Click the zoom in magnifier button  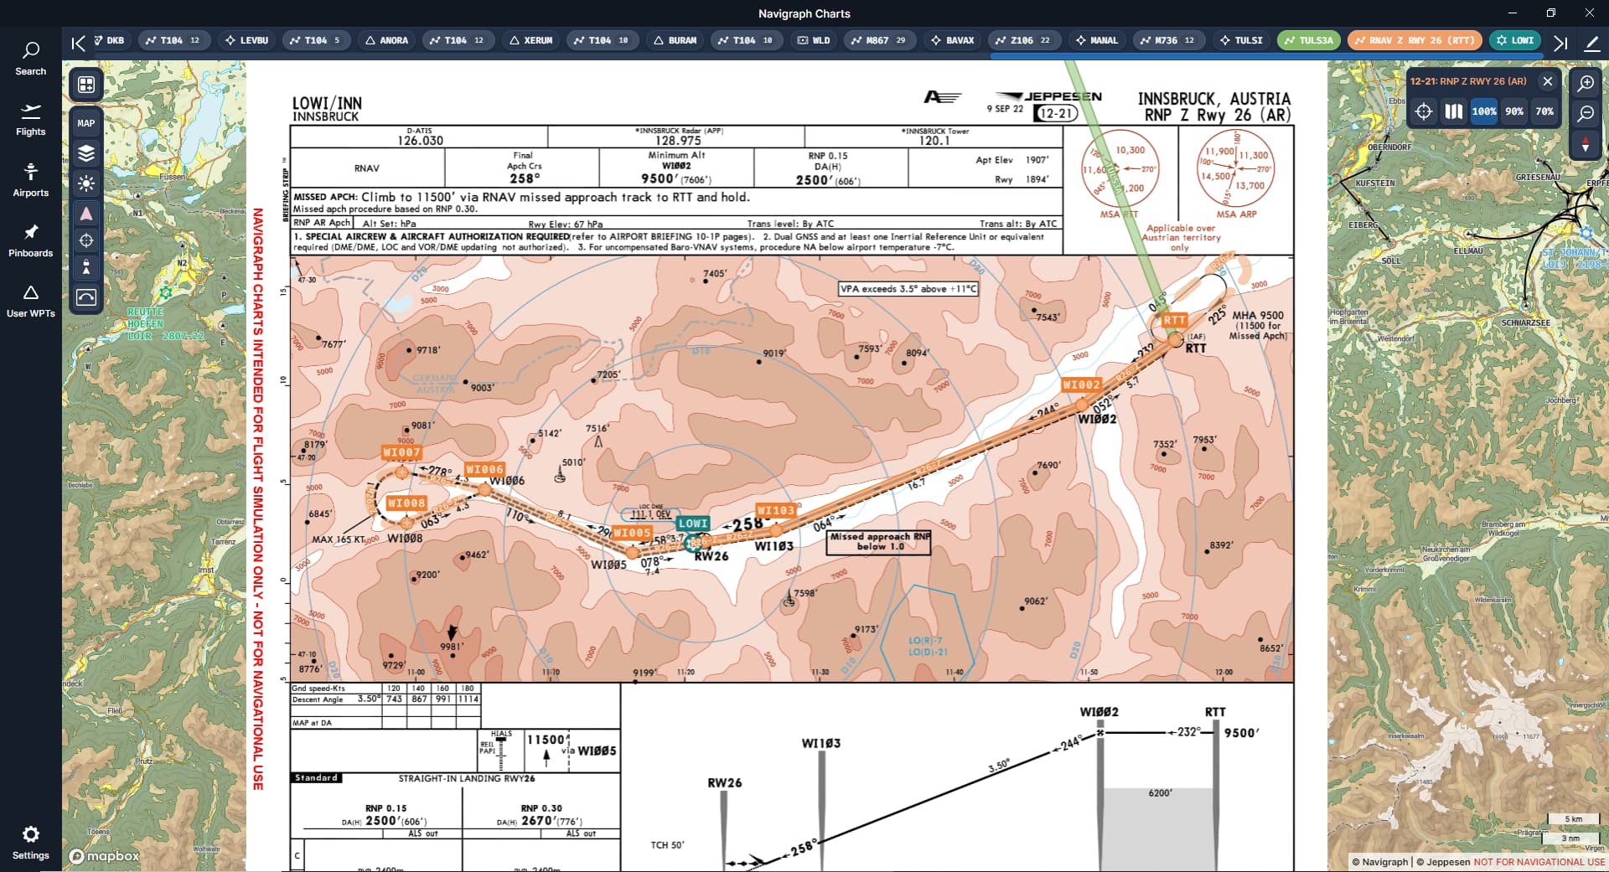(x=1586, y=83)
